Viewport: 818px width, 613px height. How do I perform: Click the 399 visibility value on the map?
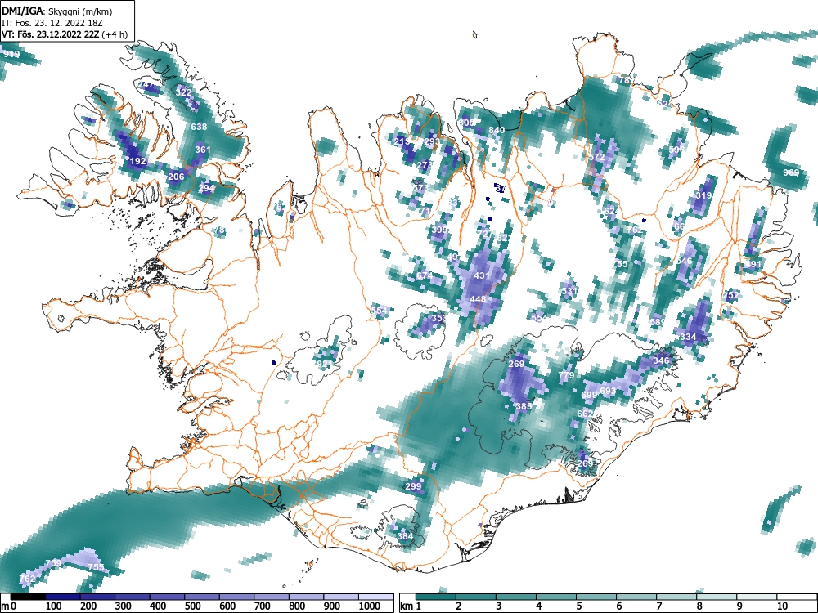[x=440, y=230]
